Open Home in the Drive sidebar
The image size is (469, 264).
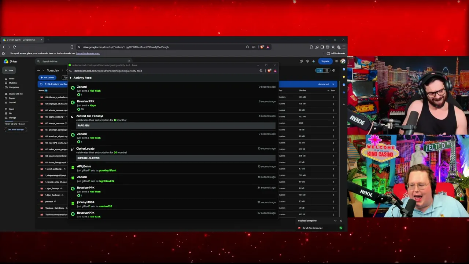[10, 79]
